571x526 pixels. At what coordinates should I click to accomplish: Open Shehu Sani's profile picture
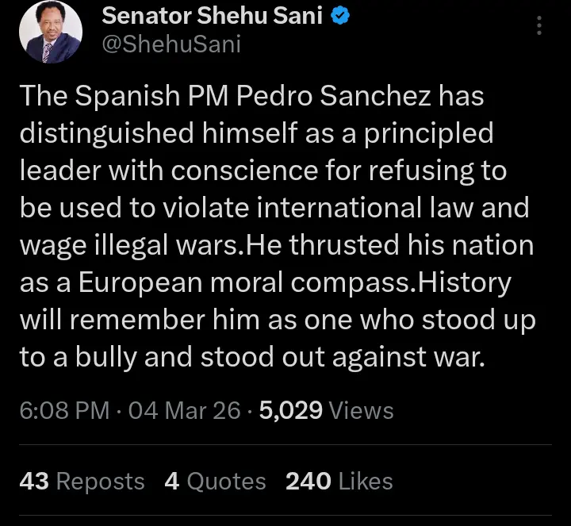pos(50,31)
